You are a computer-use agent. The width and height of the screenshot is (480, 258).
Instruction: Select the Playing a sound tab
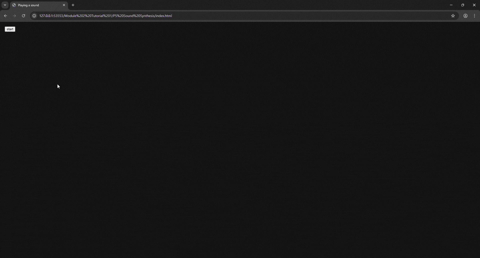click(35, 5)
